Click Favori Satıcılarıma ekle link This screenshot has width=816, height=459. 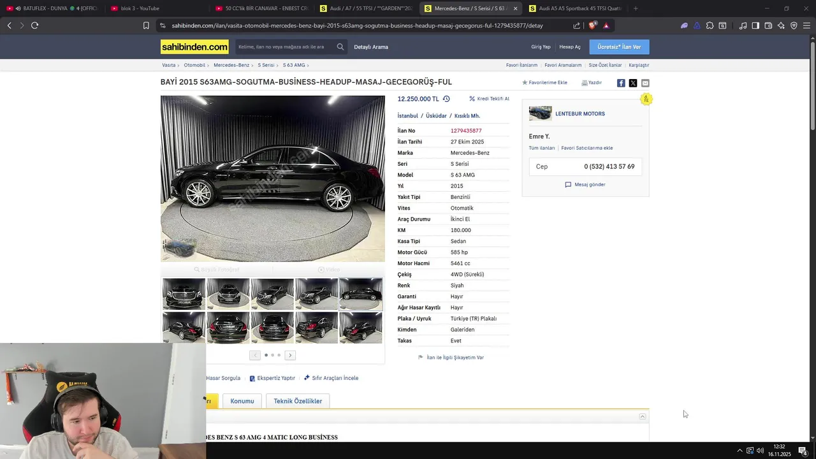(x=587, y=148)
